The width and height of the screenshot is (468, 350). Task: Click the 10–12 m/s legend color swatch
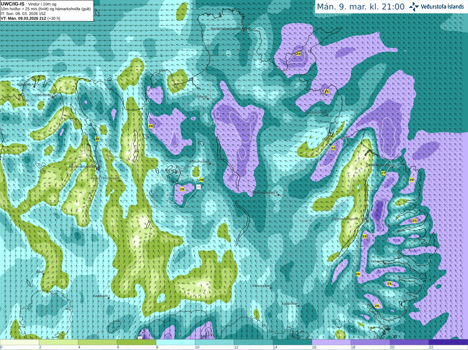tap(214, 342)
